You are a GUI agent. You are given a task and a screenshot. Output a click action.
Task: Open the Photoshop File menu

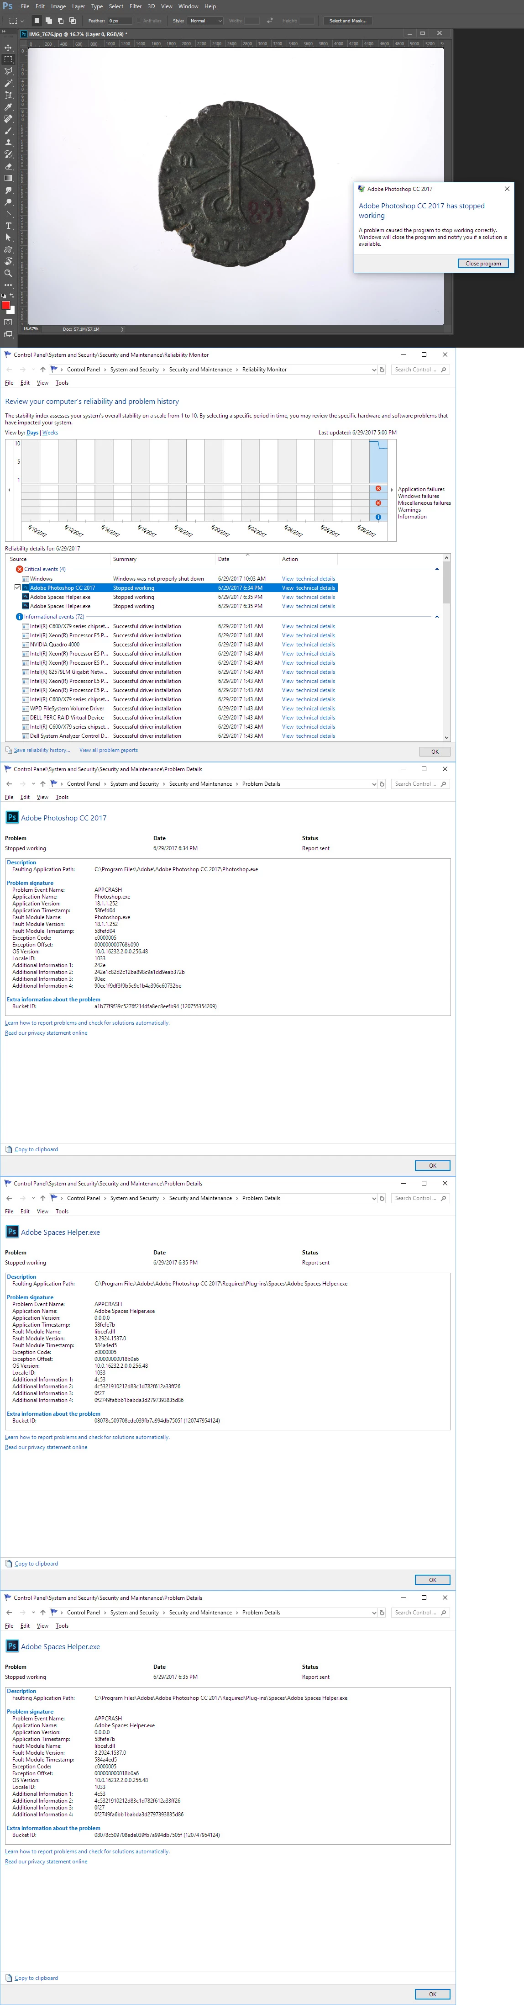[x=25, y=6]
